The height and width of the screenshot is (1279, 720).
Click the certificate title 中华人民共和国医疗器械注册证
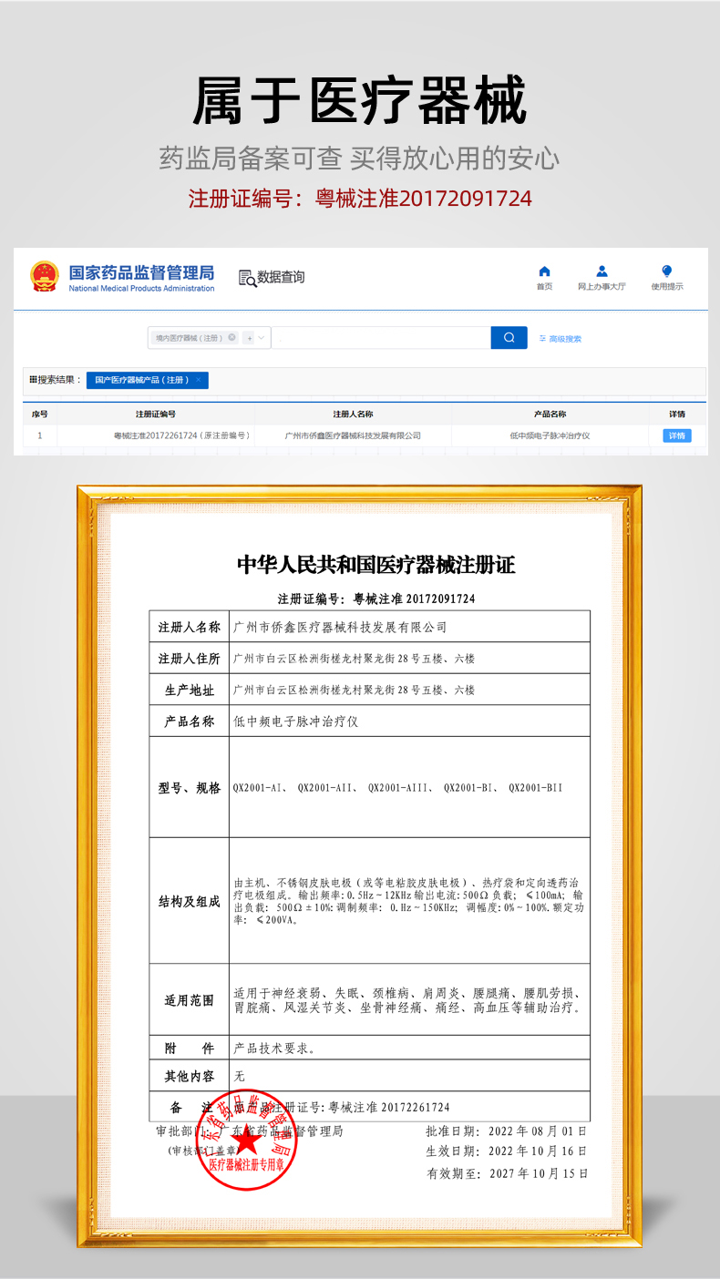(x=376, y=565)
